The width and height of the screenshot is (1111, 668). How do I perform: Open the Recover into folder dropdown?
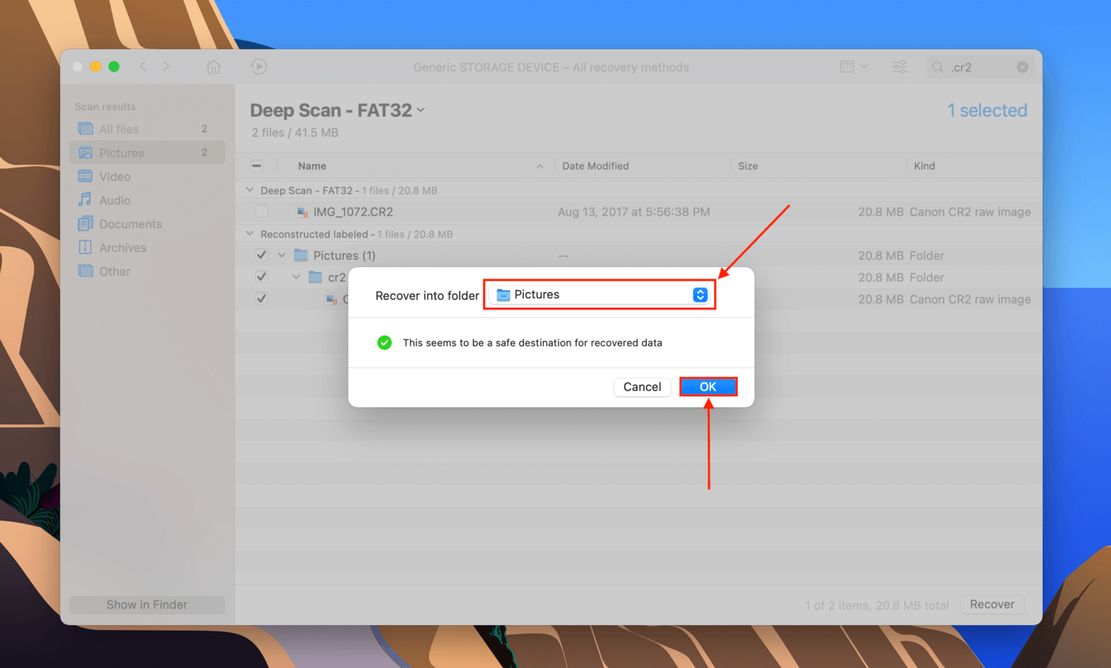tap(600, 294)
